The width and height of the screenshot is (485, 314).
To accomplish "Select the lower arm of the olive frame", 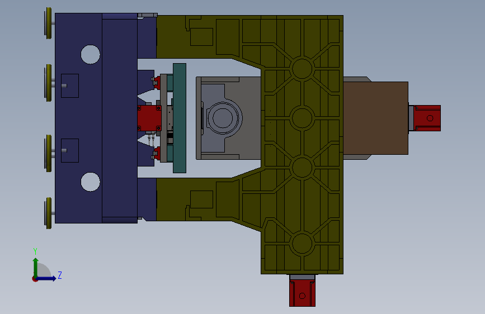I will pos(209,199).
